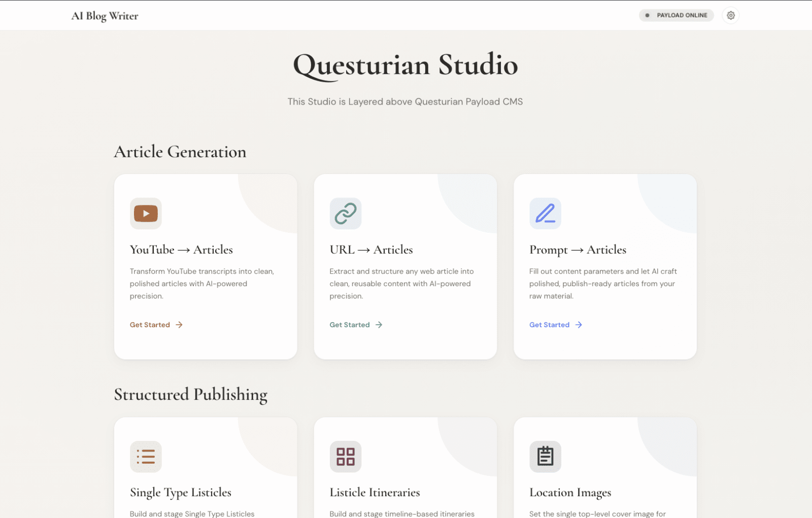Click the arrow beside Prompt Get Started
Image resolution: width=812 pixels, height=518 pixels.
(x=579, y=325)
